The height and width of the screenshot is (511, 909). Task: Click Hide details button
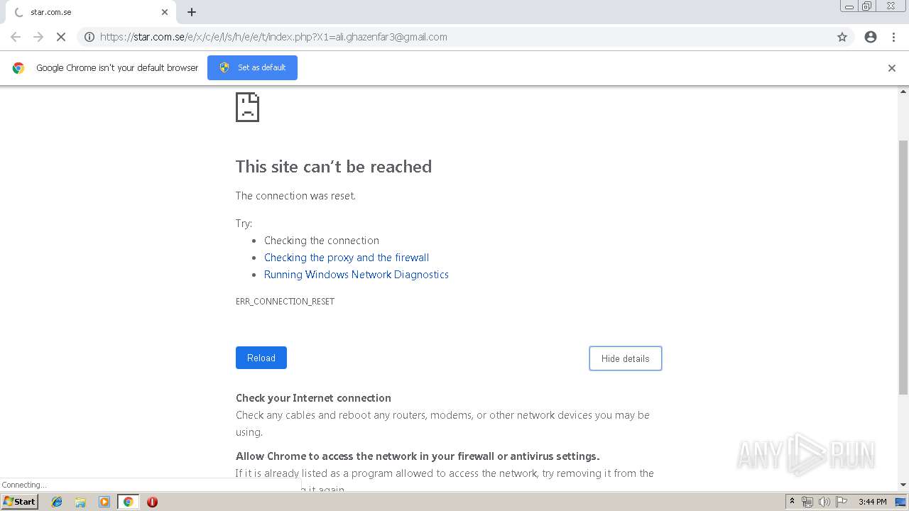[626, 358]
